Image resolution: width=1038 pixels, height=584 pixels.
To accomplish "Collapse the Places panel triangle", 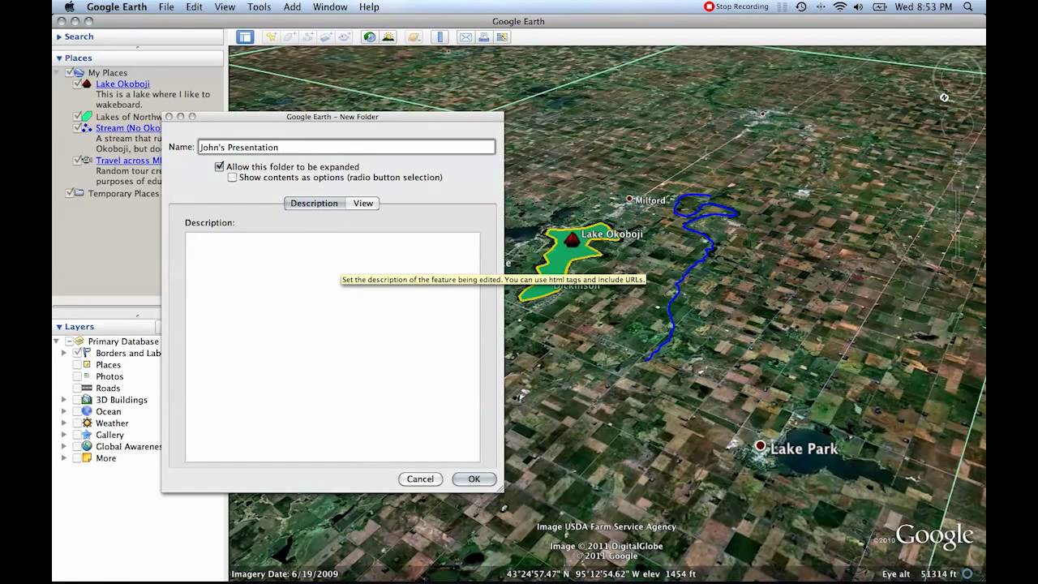I will [59, 58].
